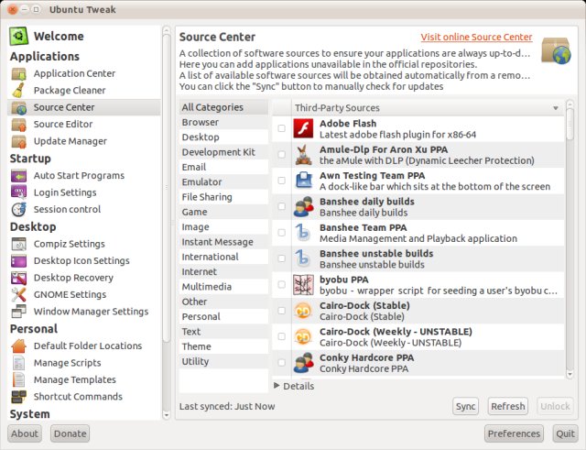Select the All Categories filter
Image resolution: width=586 pixels, height=450 pixels.
tap(223, 107)
